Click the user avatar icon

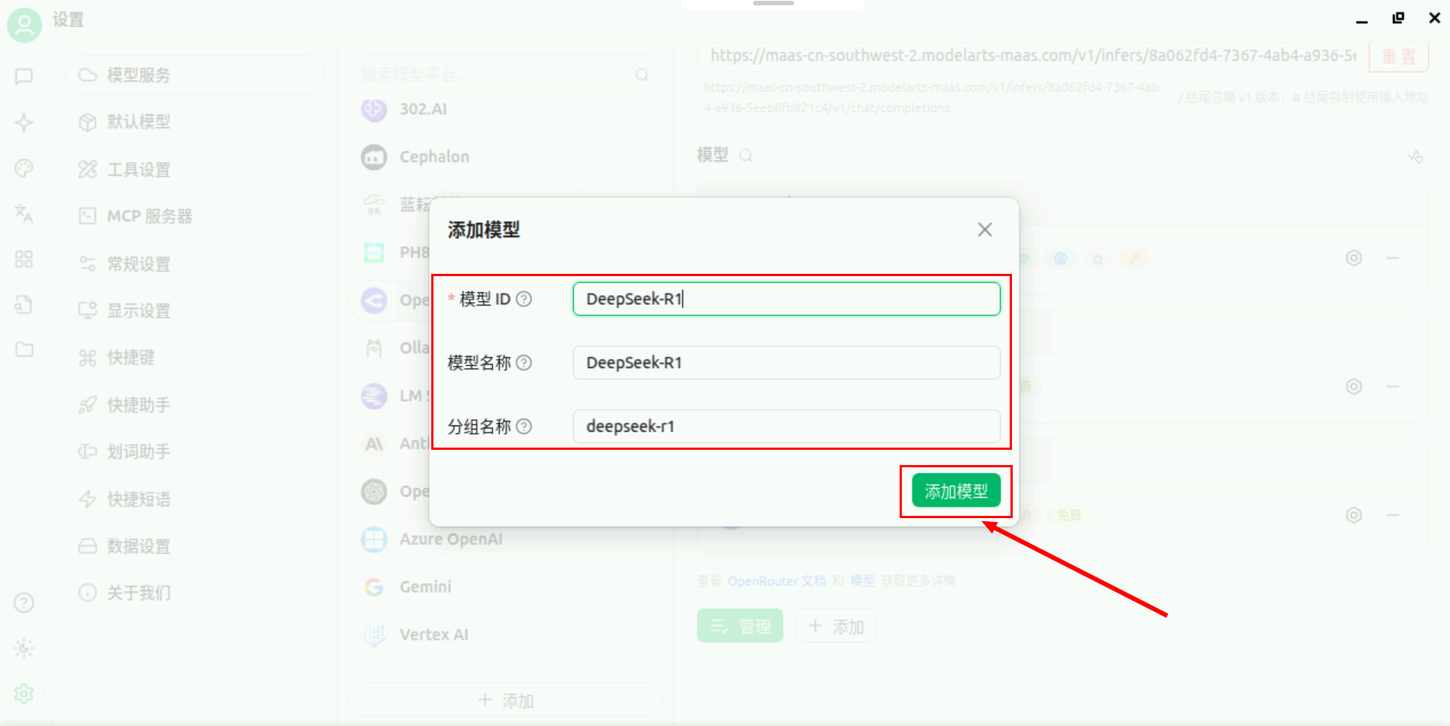click(24, 25)
